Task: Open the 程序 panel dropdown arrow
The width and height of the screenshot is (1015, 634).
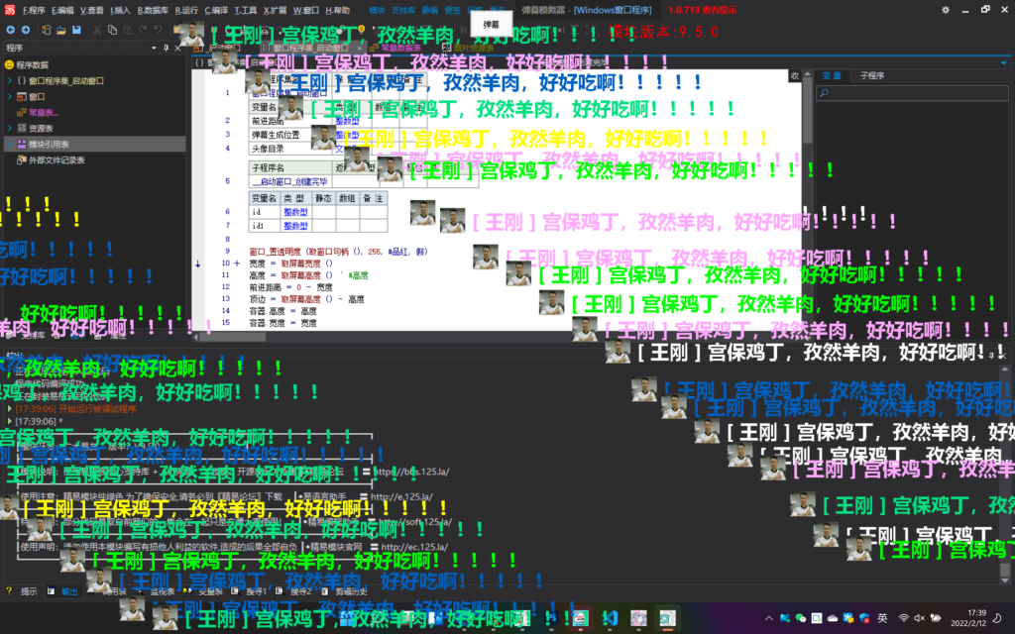Action: [154, 47]
